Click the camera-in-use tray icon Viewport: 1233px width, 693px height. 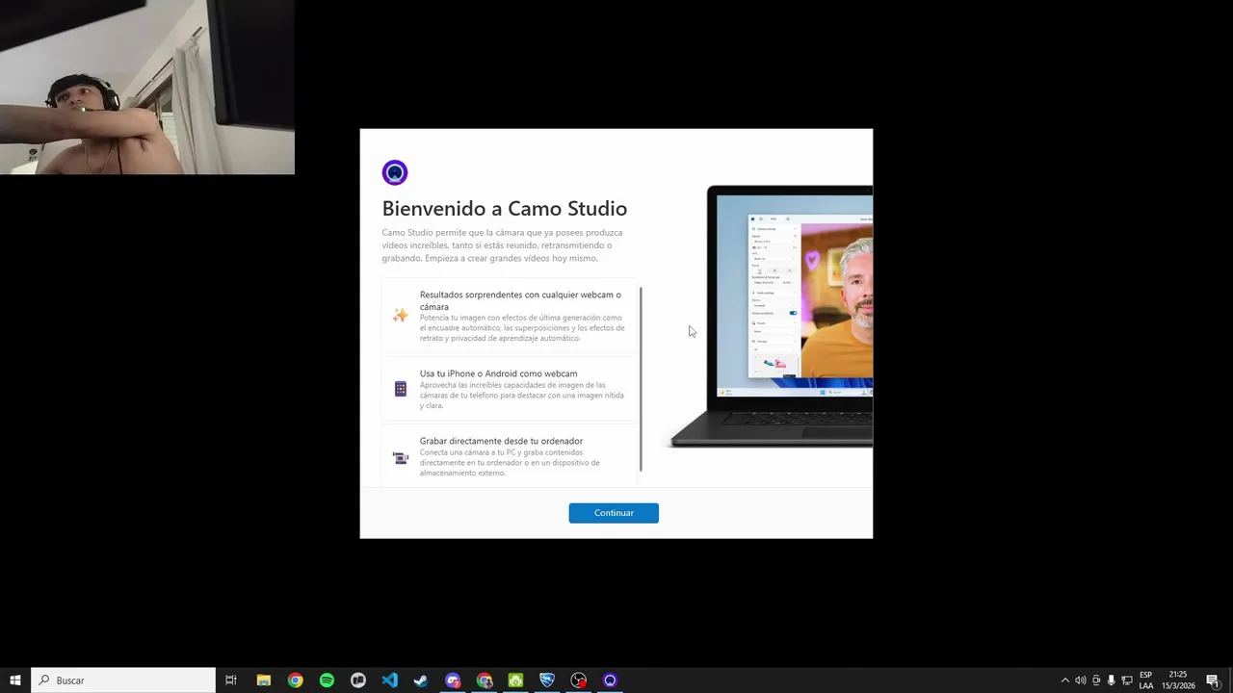[x=1095, y=680]
